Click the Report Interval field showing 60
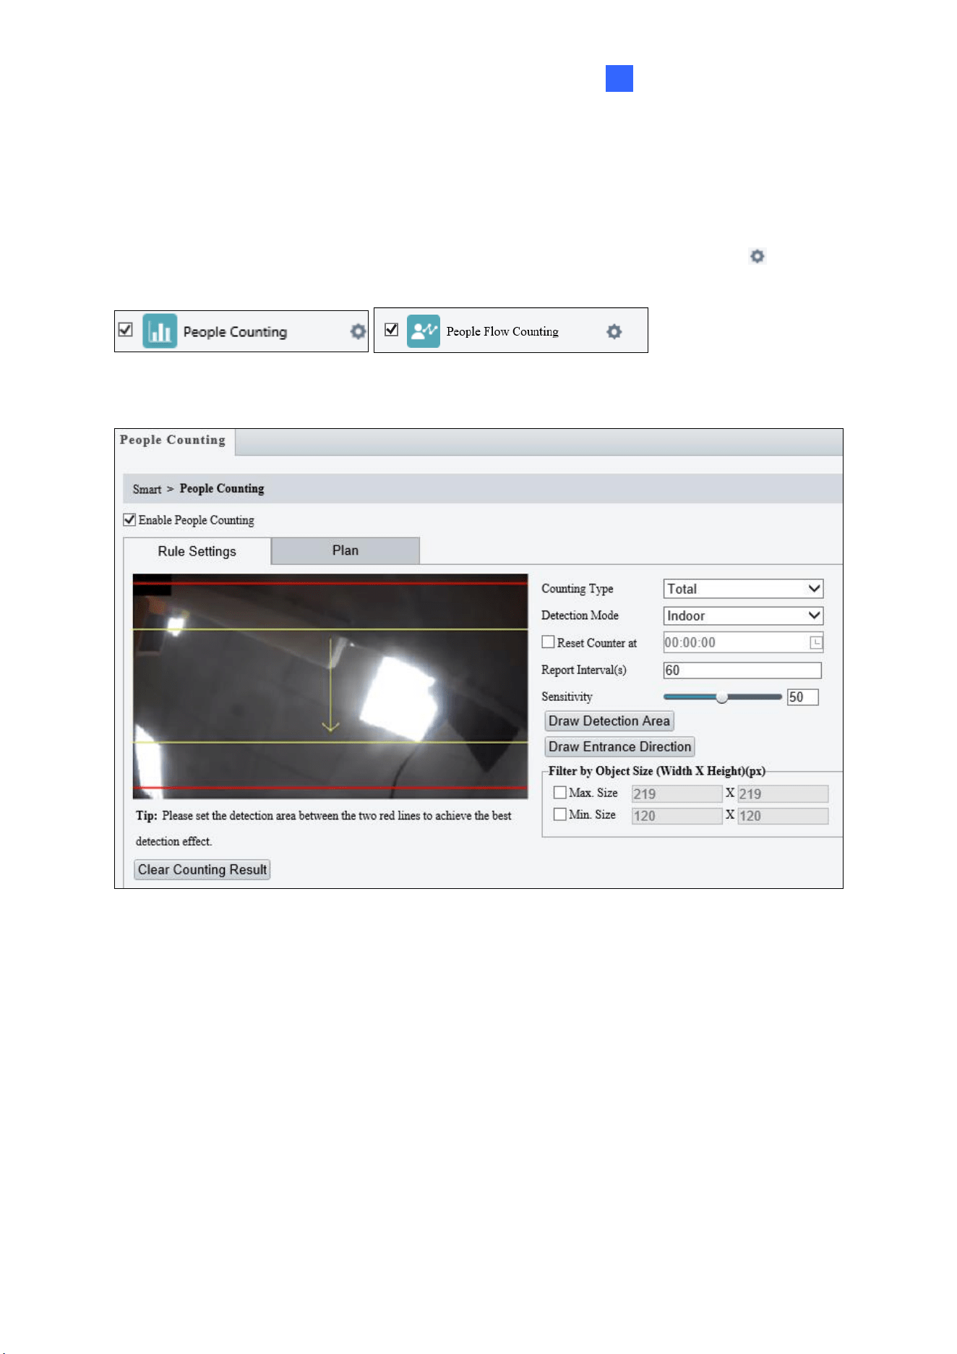The width and height of the screenshot is (957, 1354). [742, 670]
